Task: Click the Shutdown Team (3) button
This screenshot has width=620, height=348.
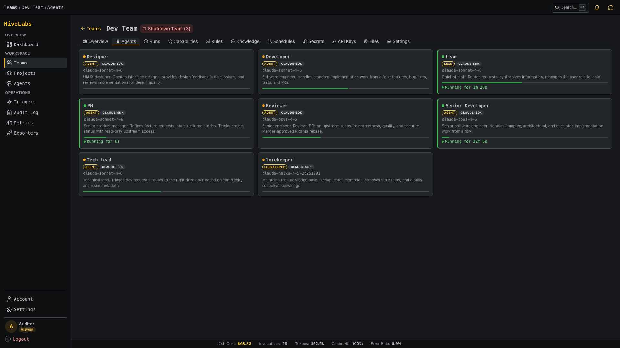Action: [167, 29]
